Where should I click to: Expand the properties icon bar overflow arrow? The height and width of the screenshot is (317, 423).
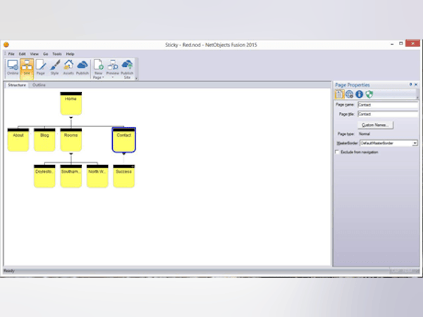point(417,97)
